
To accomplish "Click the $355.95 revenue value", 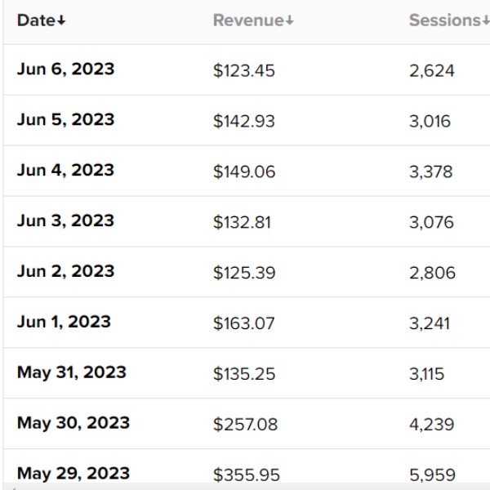I will [247, 475].
